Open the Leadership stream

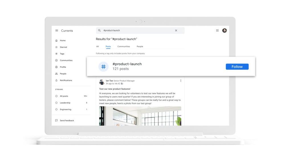coord(65,103)
